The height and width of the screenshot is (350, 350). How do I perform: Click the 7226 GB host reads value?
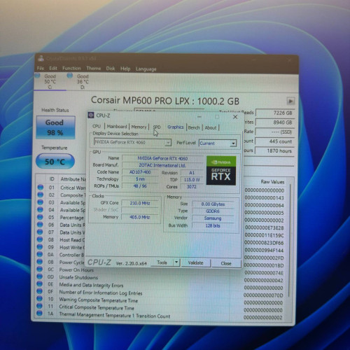275,113
